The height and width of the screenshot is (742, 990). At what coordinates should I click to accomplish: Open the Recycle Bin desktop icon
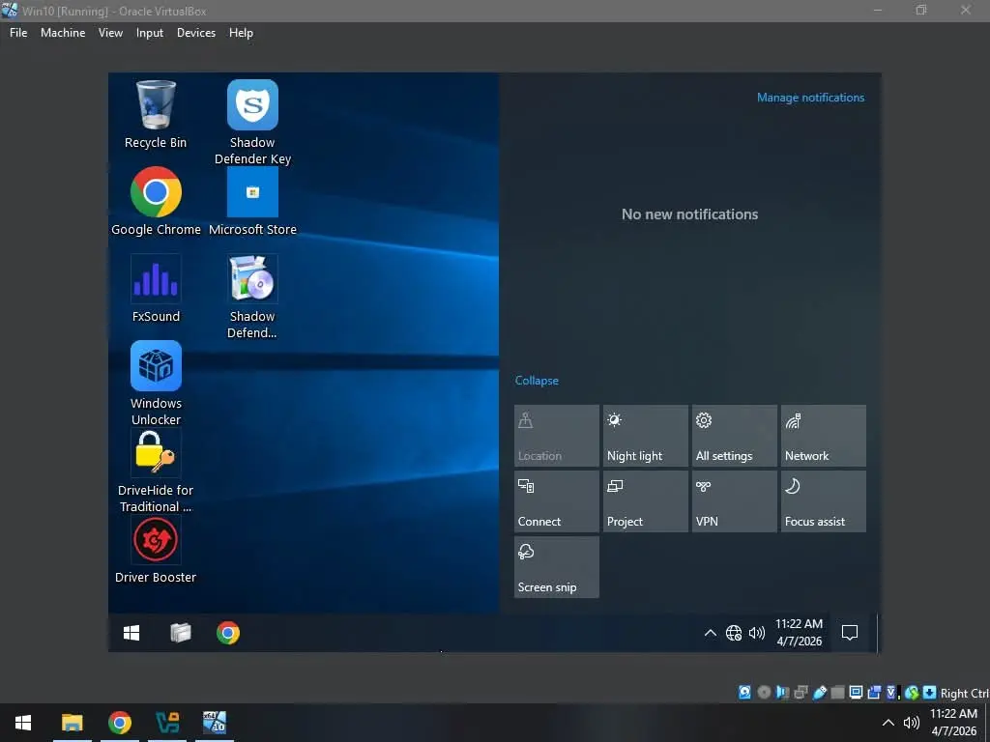click(156, 114)
